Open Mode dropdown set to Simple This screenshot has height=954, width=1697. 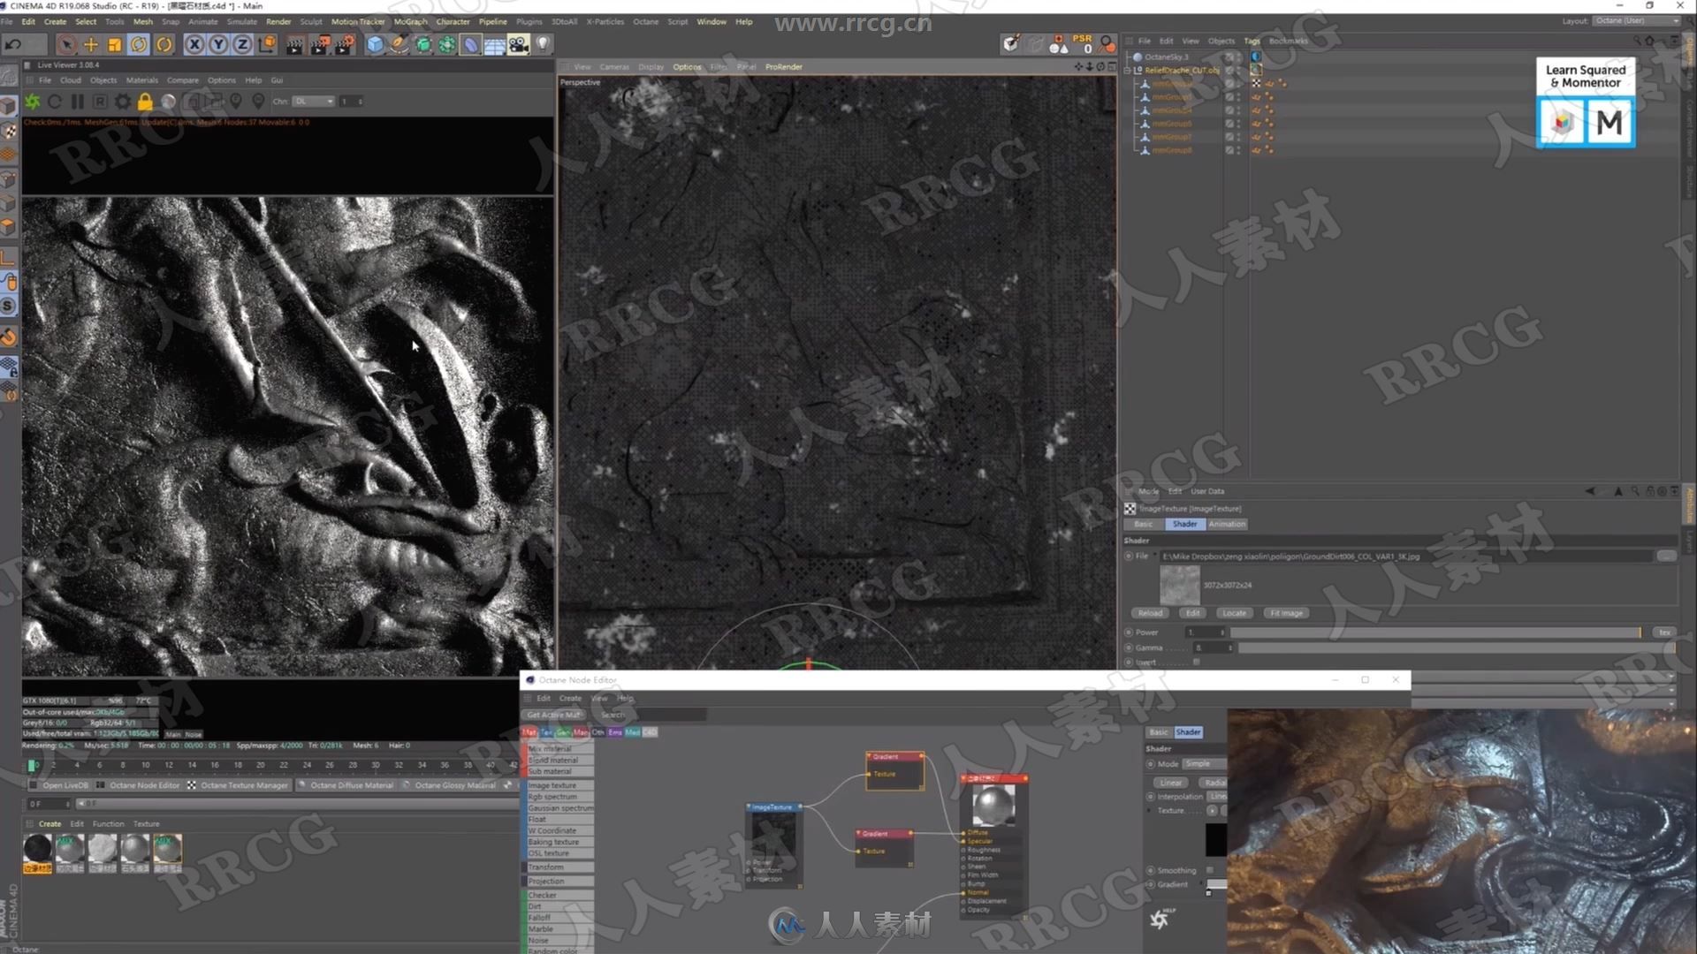click(1206, 764)
